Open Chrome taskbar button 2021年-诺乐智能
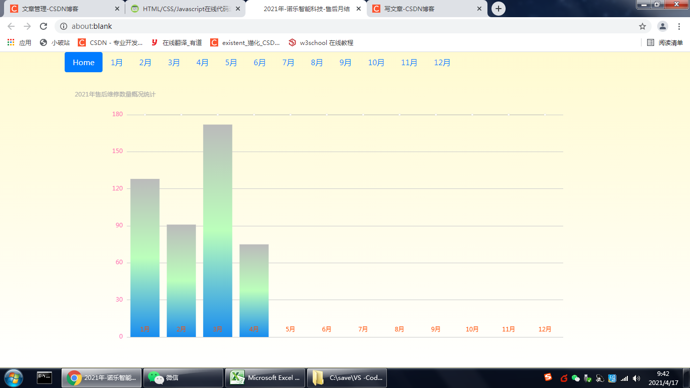The width and height of the screenshot is (690, 388). 102,378
